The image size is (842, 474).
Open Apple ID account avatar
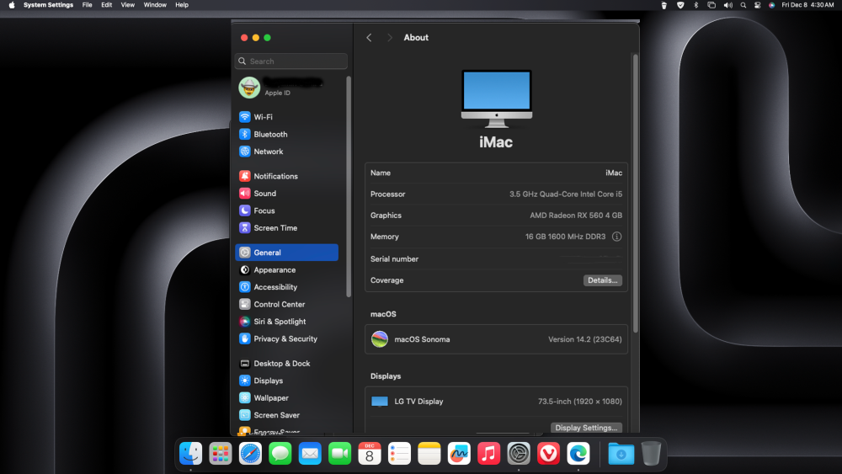tap(249, 88)
